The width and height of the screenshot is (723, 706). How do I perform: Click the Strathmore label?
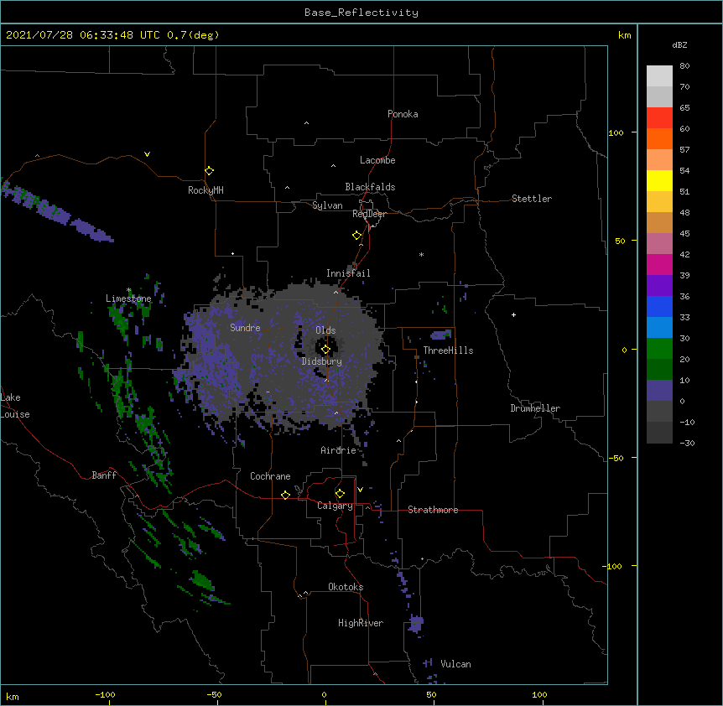[x=433, y=510]
